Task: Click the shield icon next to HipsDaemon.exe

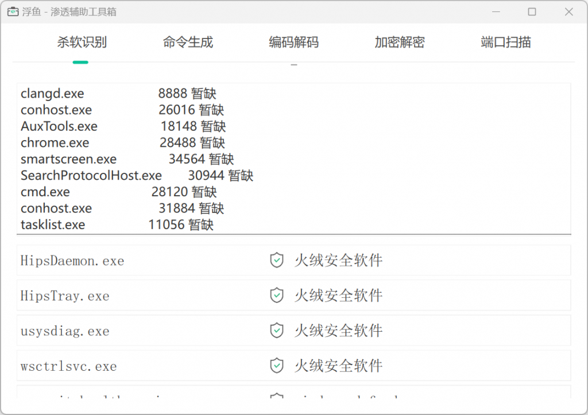Action: (x=276, y=261)
